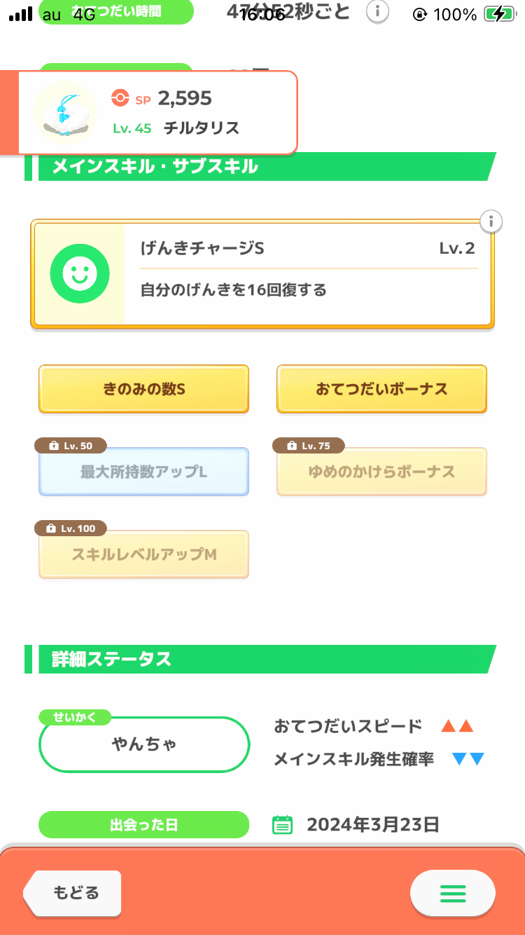This screenshot has width=525, height=935.
Task: Tap locked 最大所持数アップL sub skill
Action: click(x=143, y=472)
